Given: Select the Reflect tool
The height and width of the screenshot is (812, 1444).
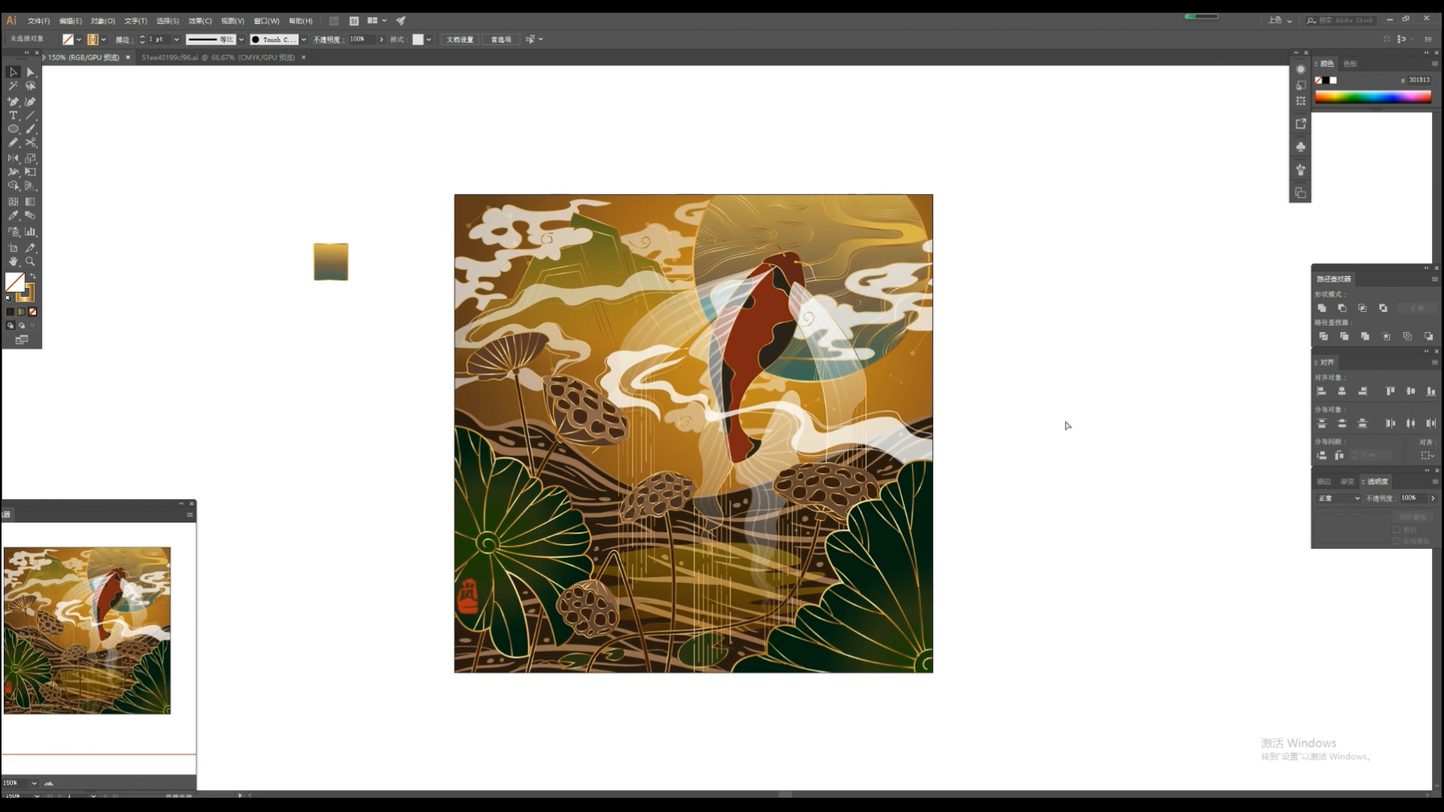Looking at the screenshot, I should click(x=13, y=158).
